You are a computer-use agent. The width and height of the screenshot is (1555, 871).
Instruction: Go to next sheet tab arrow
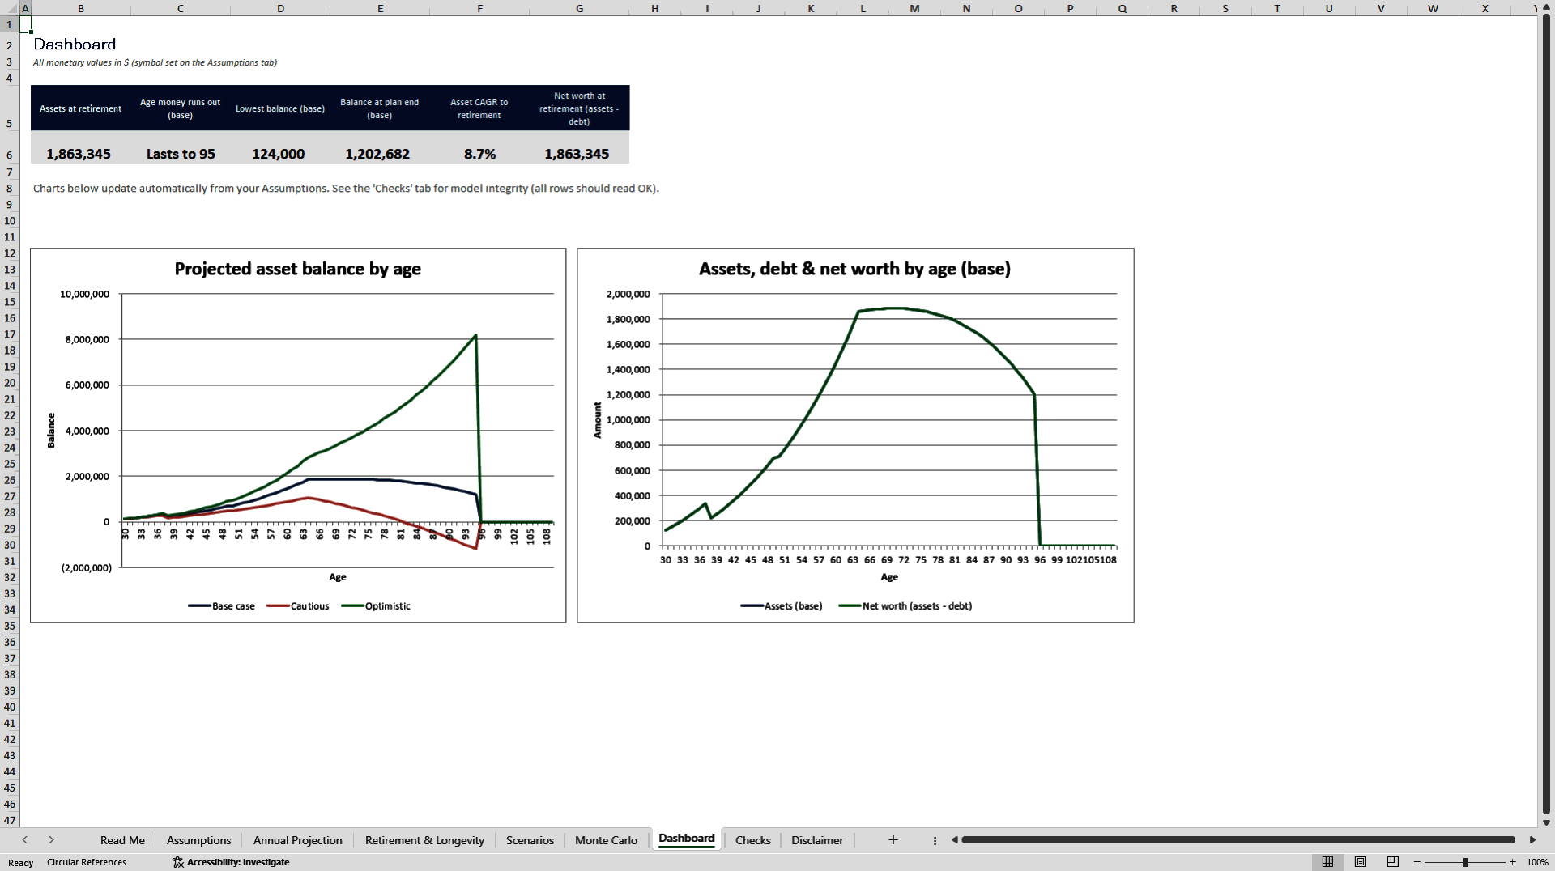(x=51, y=840)
